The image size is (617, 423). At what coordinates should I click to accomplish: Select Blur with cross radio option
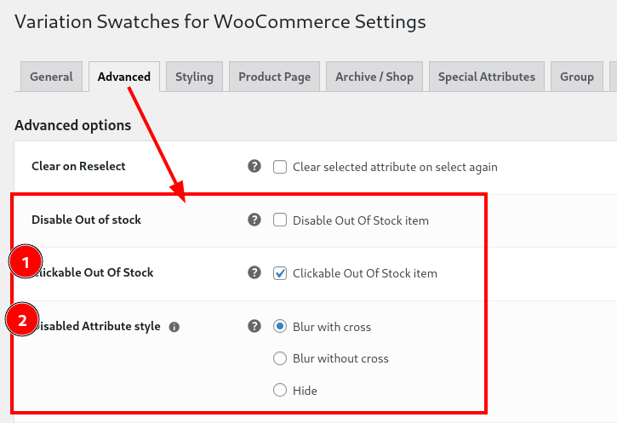pos(280,326)
